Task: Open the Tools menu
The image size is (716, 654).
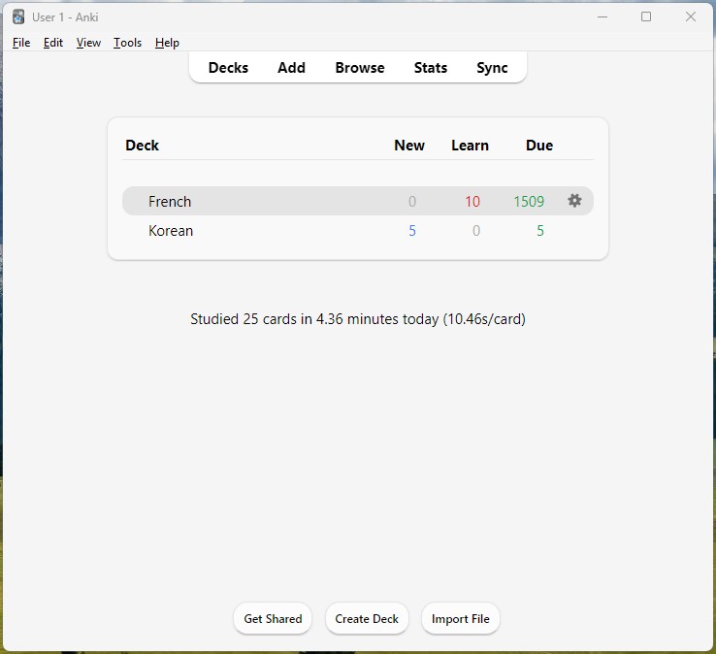Action: click(127, 43)
